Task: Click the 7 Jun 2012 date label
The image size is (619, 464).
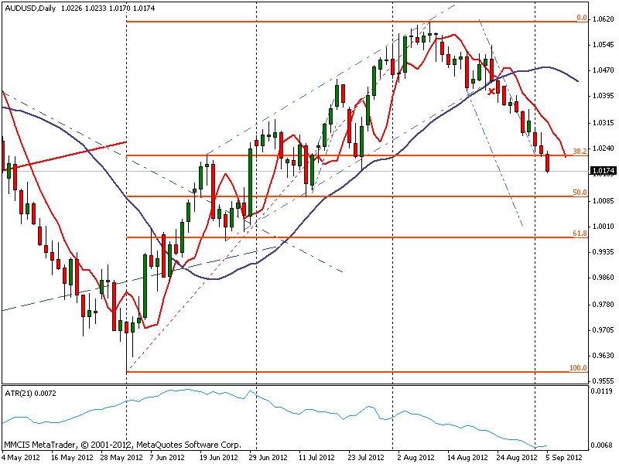Action: coord(167,458)
